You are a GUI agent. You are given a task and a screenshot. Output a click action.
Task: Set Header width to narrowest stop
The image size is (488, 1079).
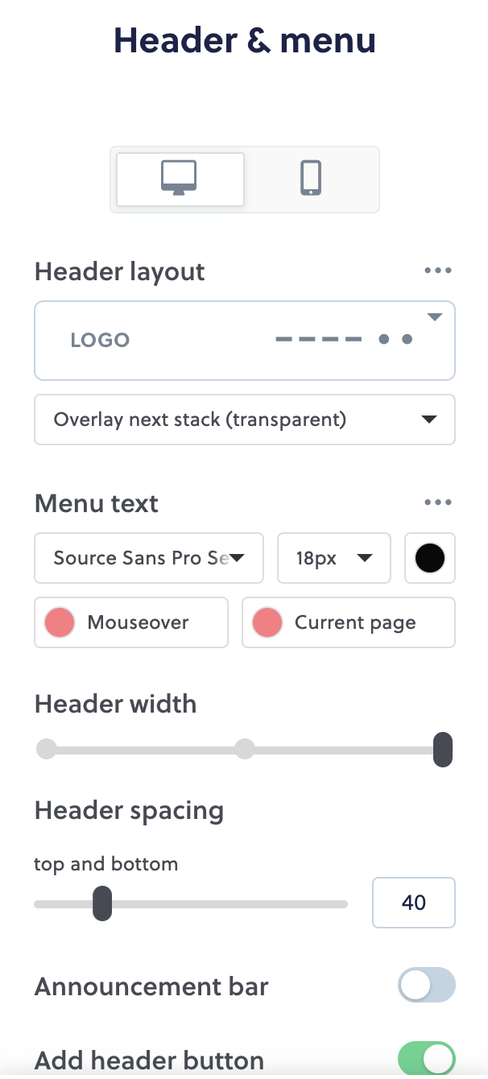coord(47,750)
